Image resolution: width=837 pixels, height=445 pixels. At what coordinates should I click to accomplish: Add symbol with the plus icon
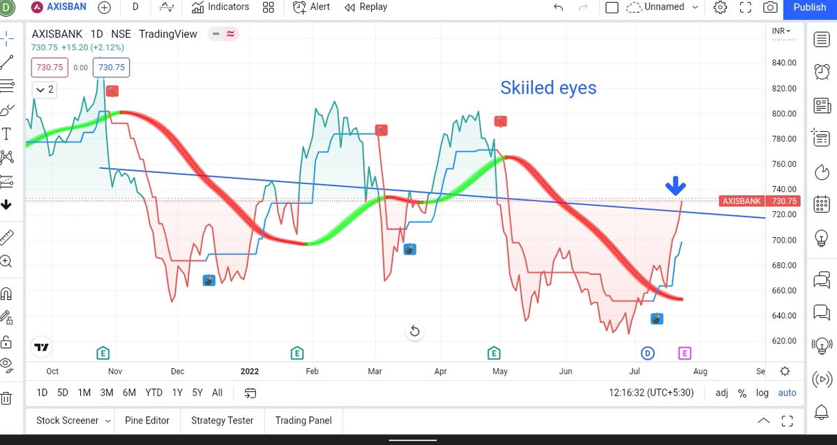[105, 8]
